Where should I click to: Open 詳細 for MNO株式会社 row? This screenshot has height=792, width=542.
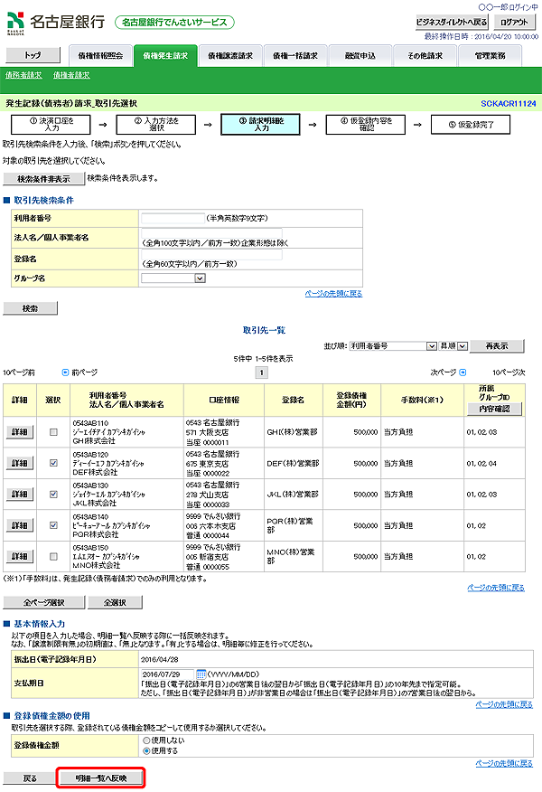pyautogui.click(x=20, y=556)
